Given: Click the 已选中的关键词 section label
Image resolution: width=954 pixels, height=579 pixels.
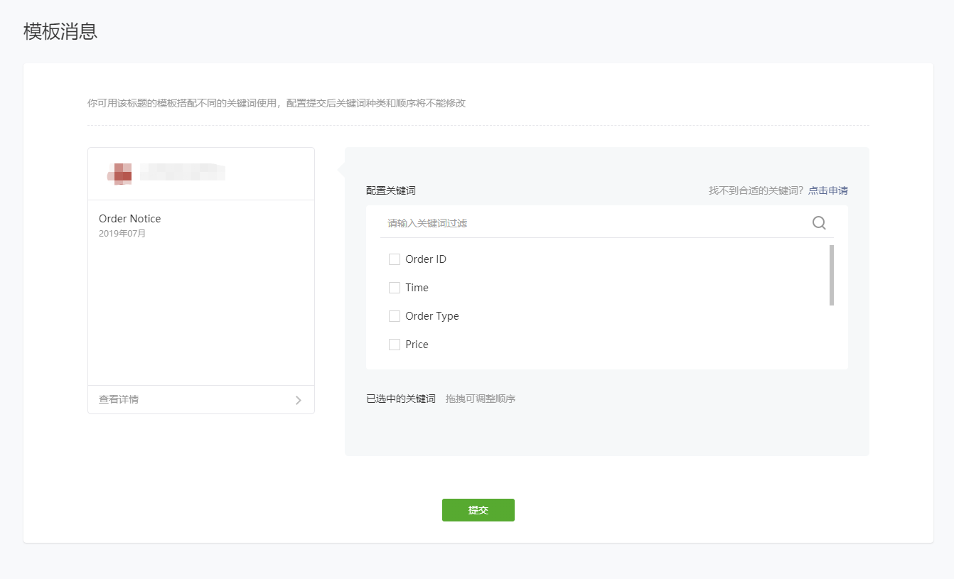Looking at the screenshot, I should (401, 399).
